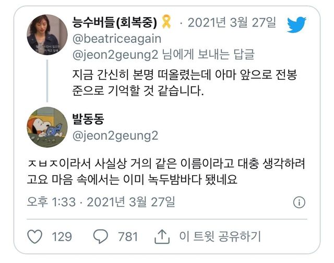The height and width of the screenshot is (263, 334).
Task: Open 능수버들 profile picture
Action: click(47, 35)
